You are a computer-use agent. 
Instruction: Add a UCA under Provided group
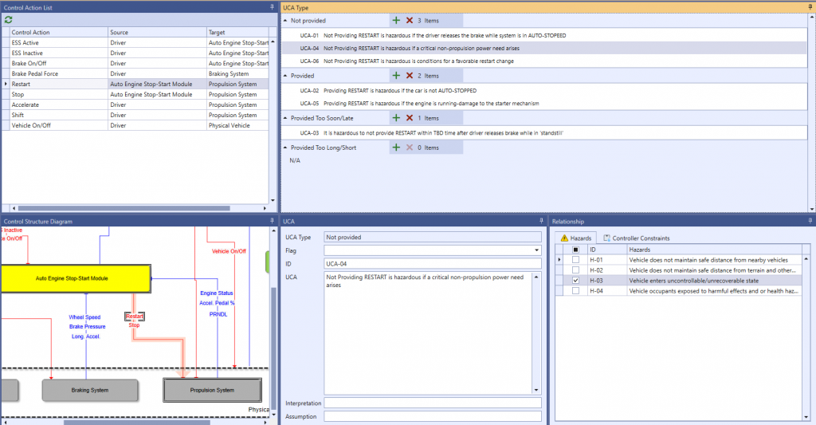click(x=396, y=76)
